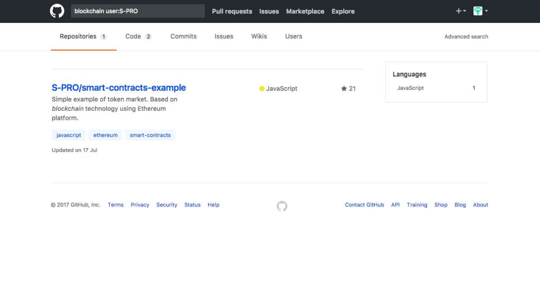Click the GitHub Octocat logo in header
This screenshot has height=299, width=540.
57,11
